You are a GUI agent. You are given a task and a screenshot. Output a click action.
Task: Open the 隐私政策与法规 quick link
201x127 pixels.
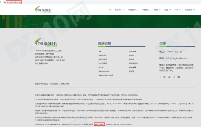click(x=105, y=75)
